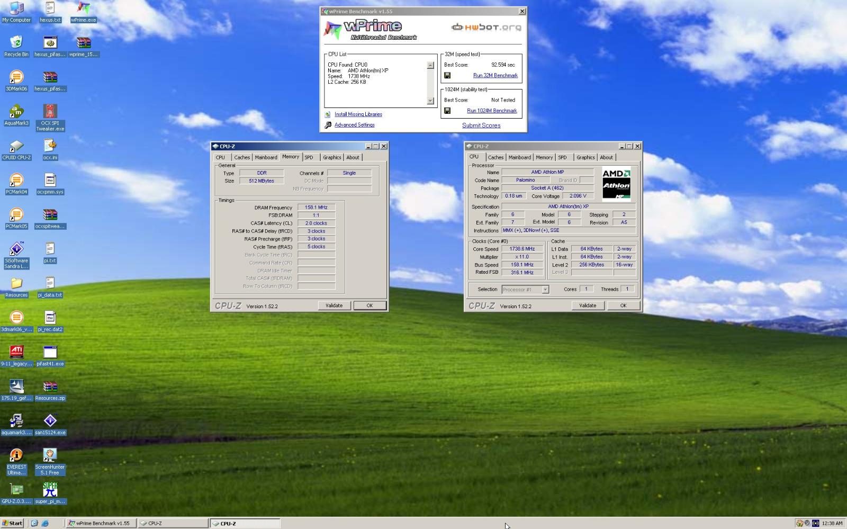Screen dimensions: 847x529
Task: Launch 3DMark06 shortcut
Action: (16, 80)
